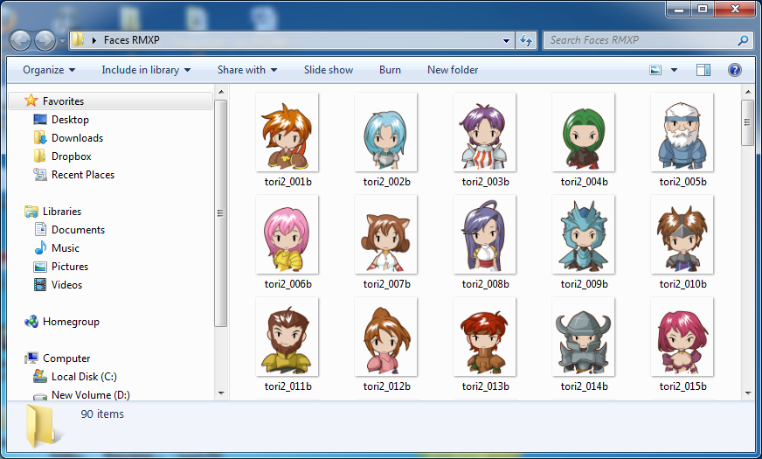The image size is (762, 459).
Task: Open Recent Places in Favorites
Action: tap(83, 175)
